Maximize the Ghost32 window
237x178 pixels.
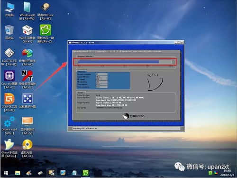point(179,42)
